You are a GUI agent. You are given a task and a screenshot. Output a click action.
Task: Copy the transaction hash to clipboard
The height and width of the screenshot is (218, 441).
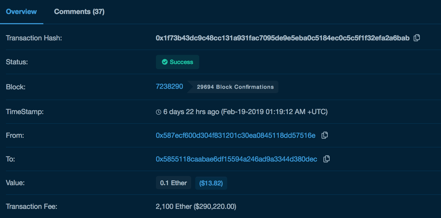click(417, 38)
